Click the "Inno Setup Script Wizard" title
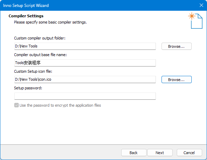 point(26,6)
